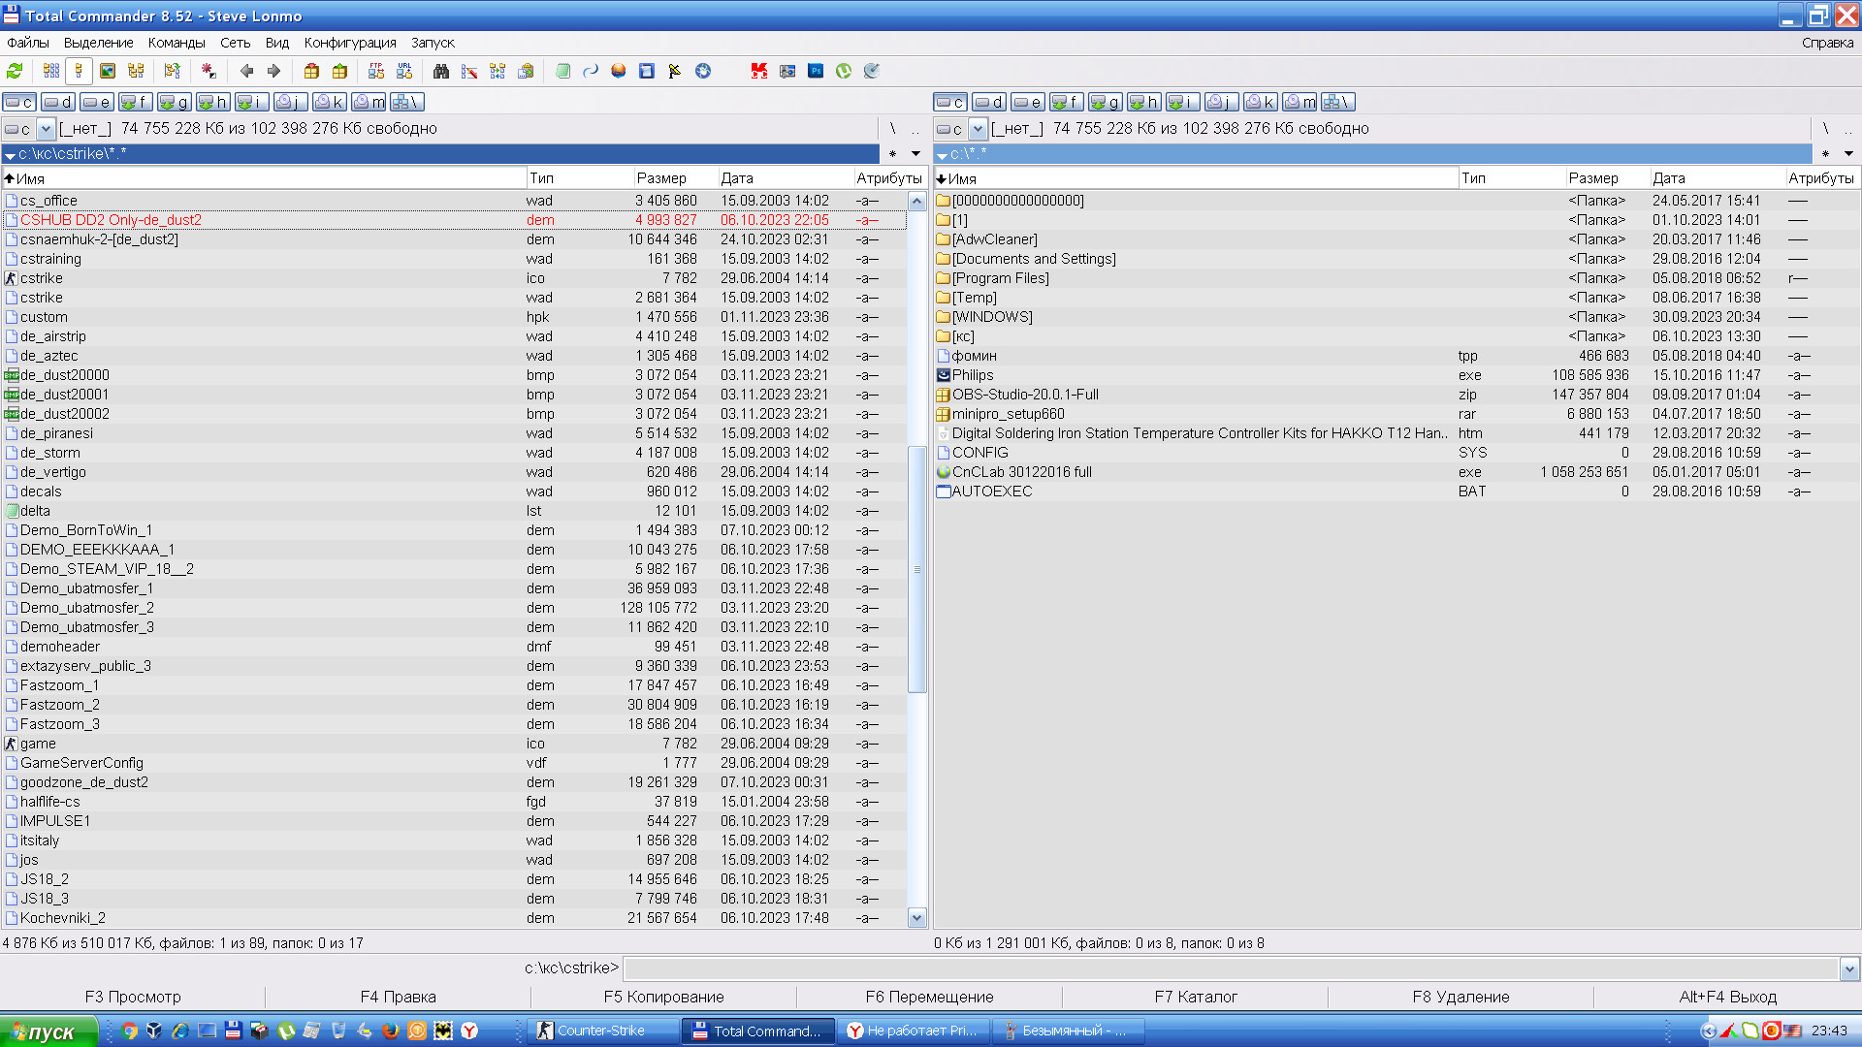Open right panel directory history arrow
The width and height of the screenshot is (1862, 1047).
coord(1848,154)
